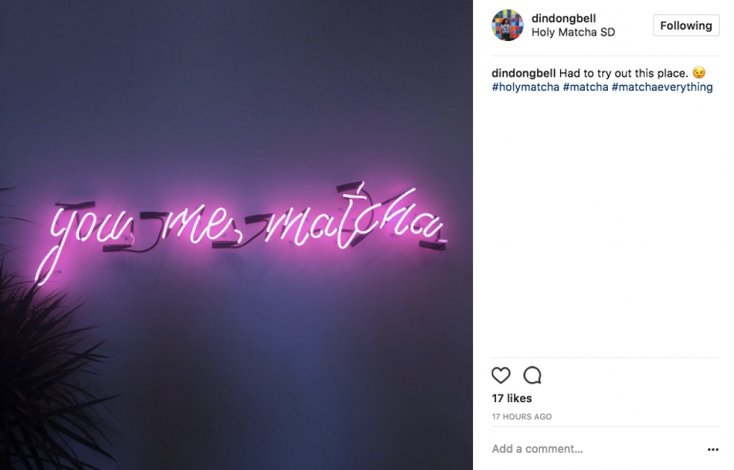Open dindongbell's profile picture avatar
734x470 pixels.
(507, 25)
